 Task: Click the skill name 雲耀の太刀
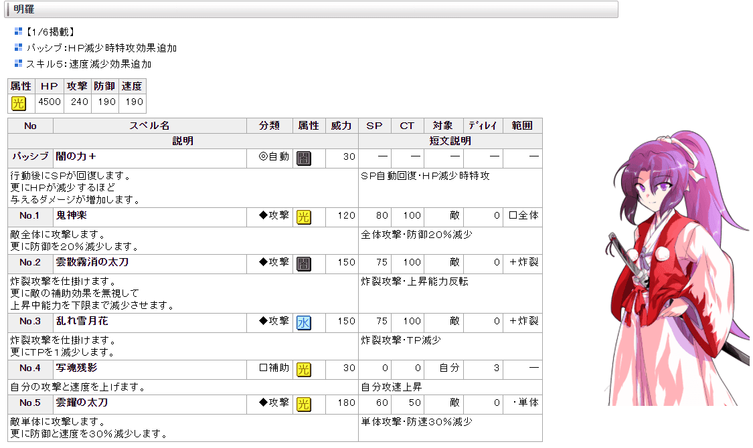[x=82, y=403]
